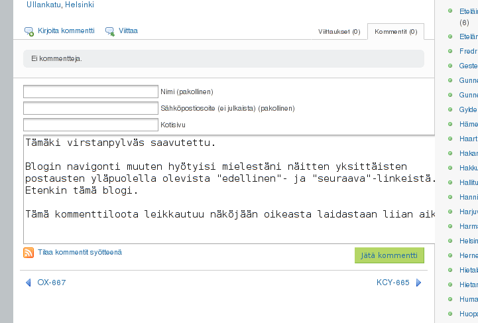Submit with the Jätä kommentti button

point(389,255)
